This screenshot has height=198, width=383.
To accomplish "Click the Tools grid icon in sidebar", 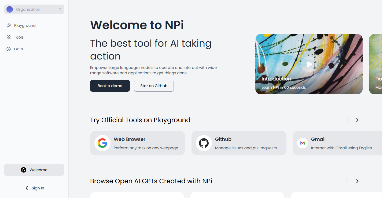I will point(9,37).
